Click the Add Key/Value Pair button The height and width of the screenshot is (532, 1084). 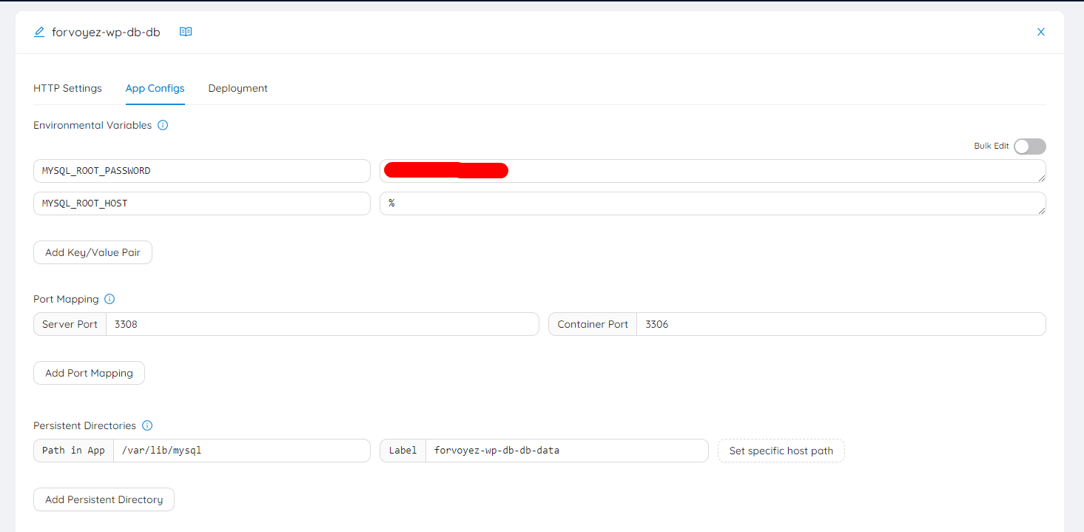coord(92,252)
